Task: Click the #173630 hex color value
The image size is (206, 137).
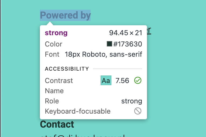Action: [128, 44]
